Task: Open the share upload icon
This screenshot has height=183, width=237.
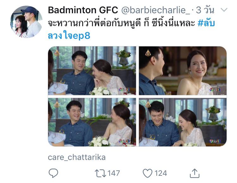Action: click(x=195, y=173)
